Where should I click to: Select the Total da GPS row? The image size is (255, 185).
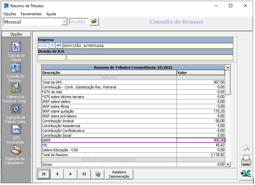[x=133, y=82]
